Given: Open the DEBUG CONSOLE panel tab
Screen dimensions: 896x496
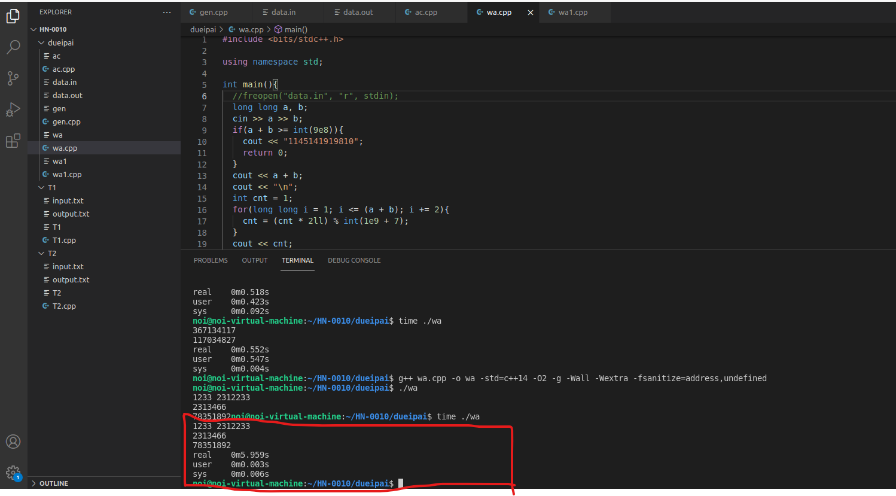Looking at the screenshot, I should tap(354, 260).
